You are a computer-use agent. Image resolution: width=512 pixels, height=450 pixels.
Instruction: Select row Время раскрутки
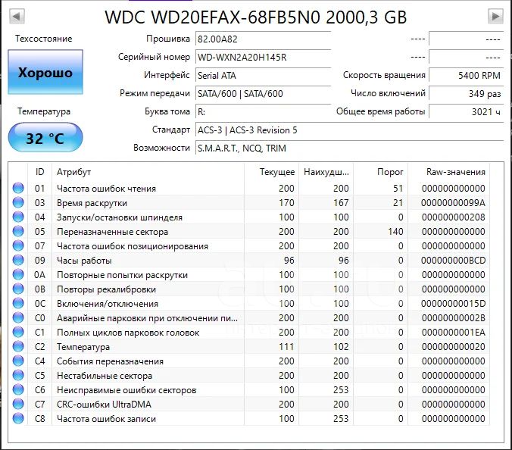[249, 202]
